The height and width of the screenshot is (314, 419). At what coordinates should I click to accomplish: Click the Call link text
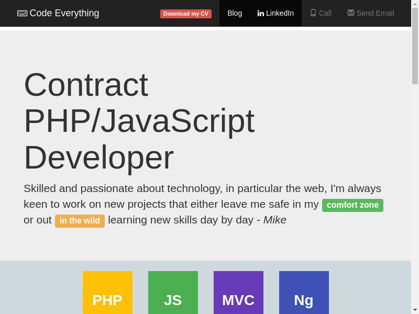[325, 13]
